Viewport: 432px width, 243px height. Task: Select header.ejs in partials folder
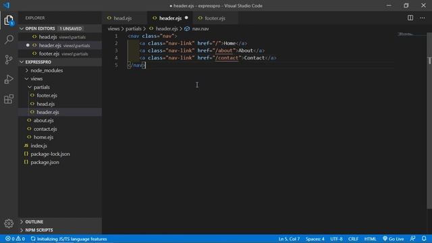[60, 112]
